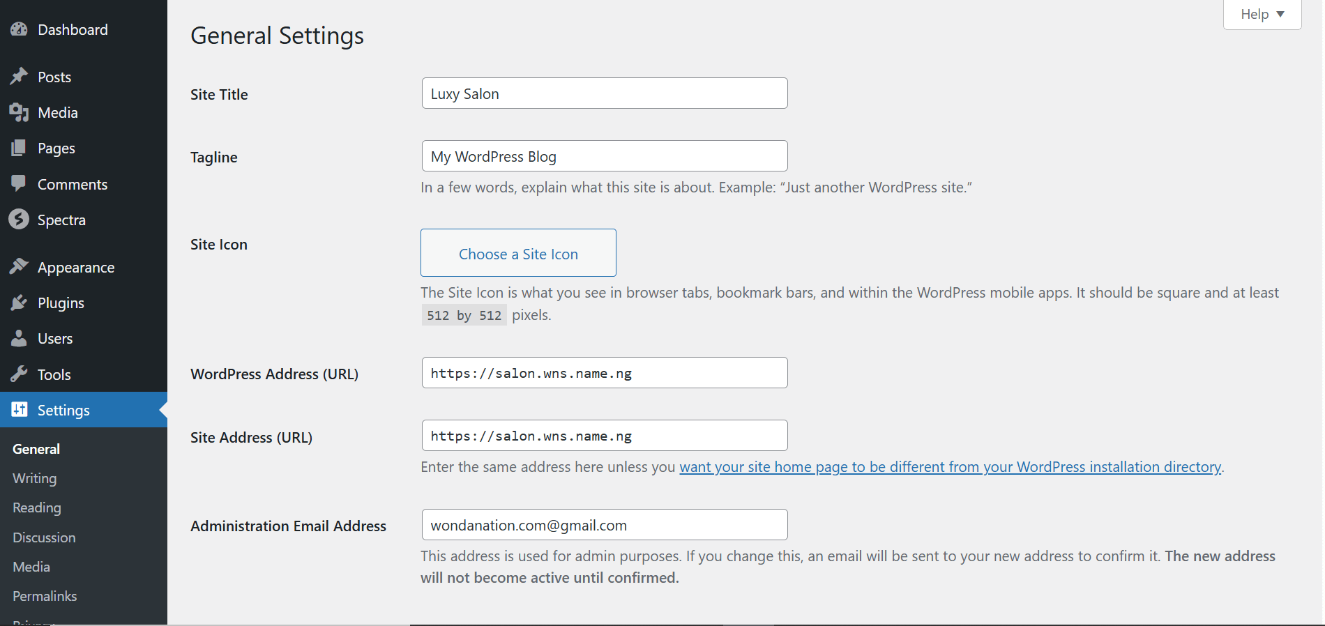Image resolution: width=1325 pixels, height=626 pixels.
Task: Open the Spectra menu
Action: [x=84, y=220]
